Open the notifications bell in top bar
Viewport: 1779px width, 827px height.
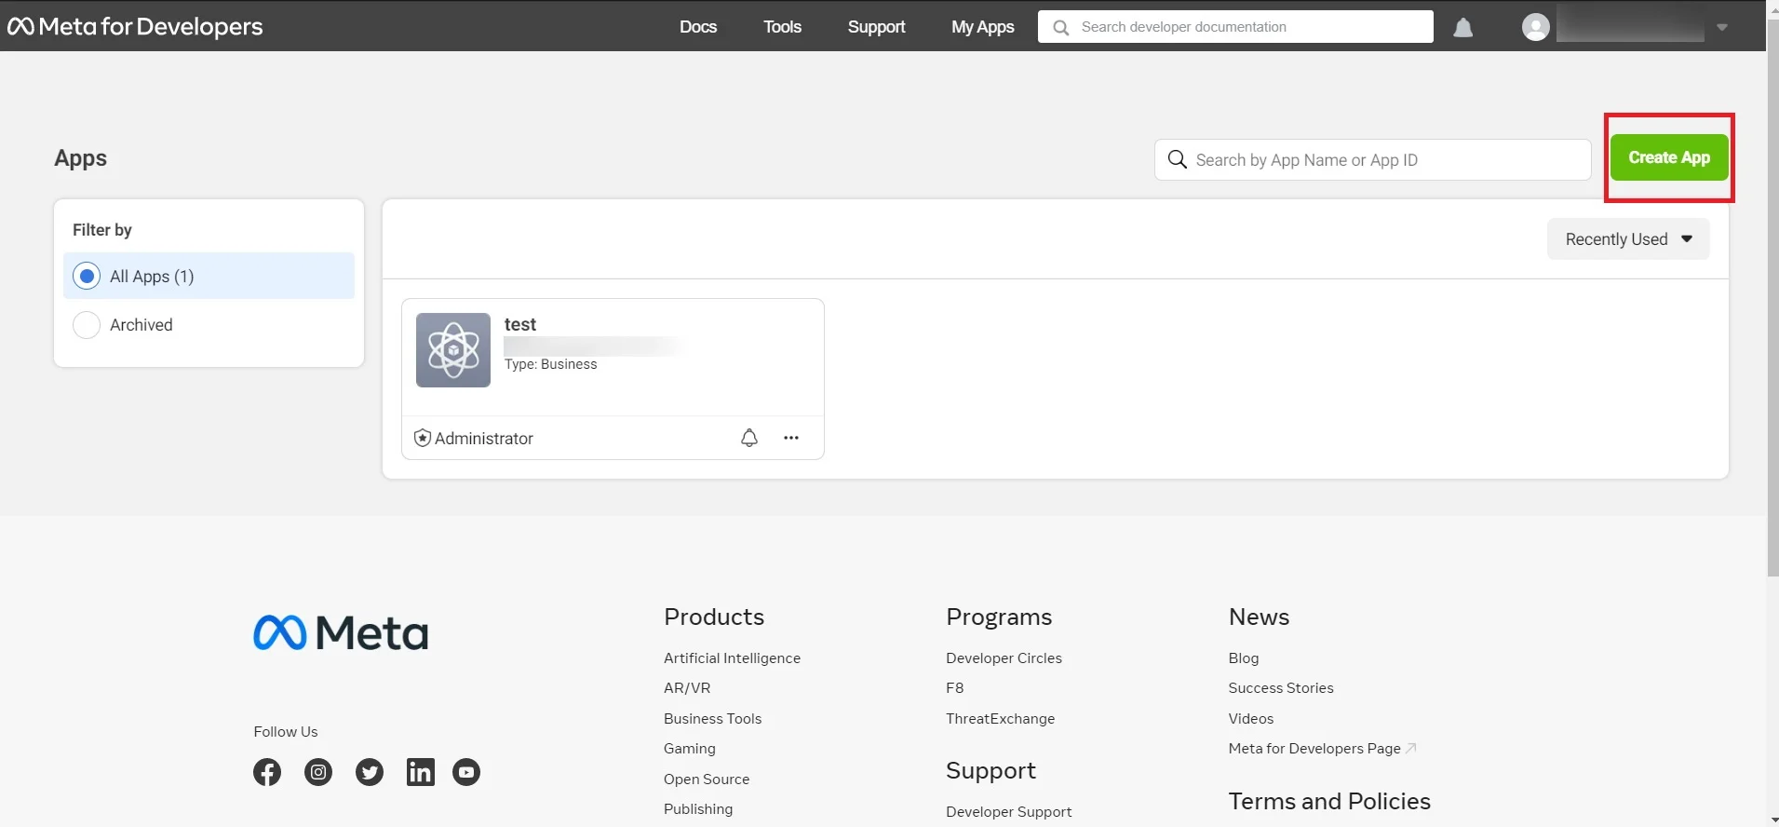1463,28
